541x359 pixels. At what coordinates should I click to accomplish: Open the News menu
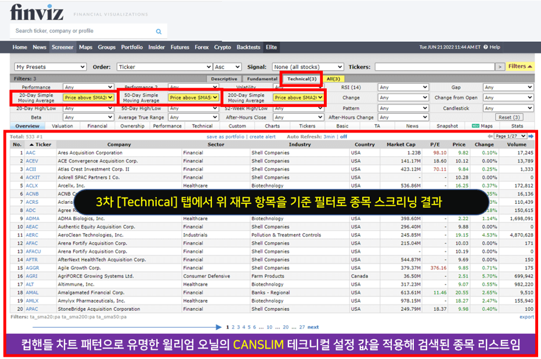pyautogui.click(x=39, y=47)
